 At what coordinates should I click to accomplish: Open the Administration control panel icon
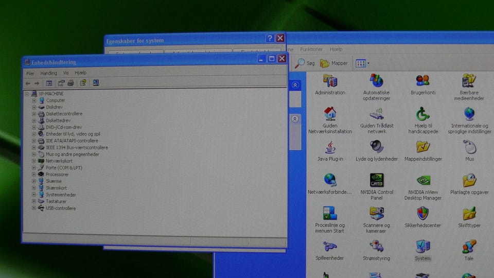(x=330, y=81)
